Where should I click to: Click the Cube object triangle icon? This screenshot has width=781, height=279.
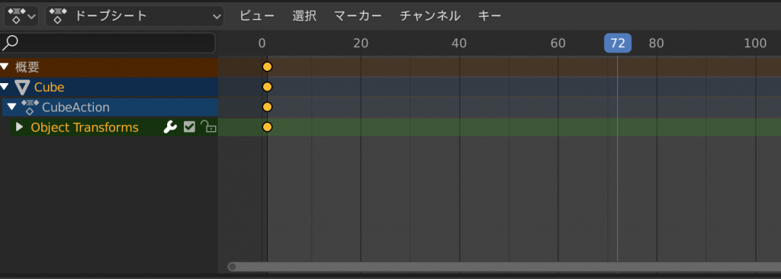point(22,87)
